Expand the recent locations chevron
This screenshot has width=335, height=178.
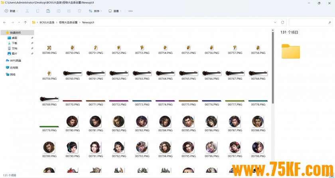click(19, 22)
